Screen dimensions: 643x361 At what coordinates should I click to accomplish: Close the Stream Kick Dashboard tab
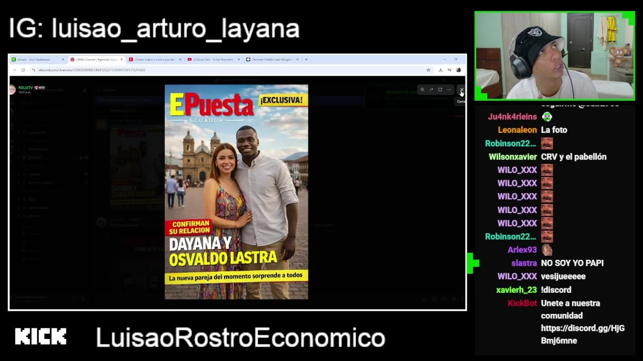coord(63,59)
